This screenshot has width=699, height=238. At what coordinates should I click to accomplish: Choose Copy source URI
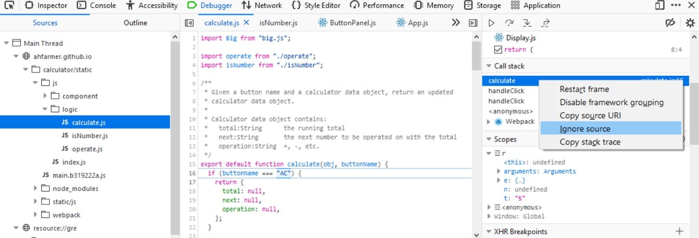[611, 116]
